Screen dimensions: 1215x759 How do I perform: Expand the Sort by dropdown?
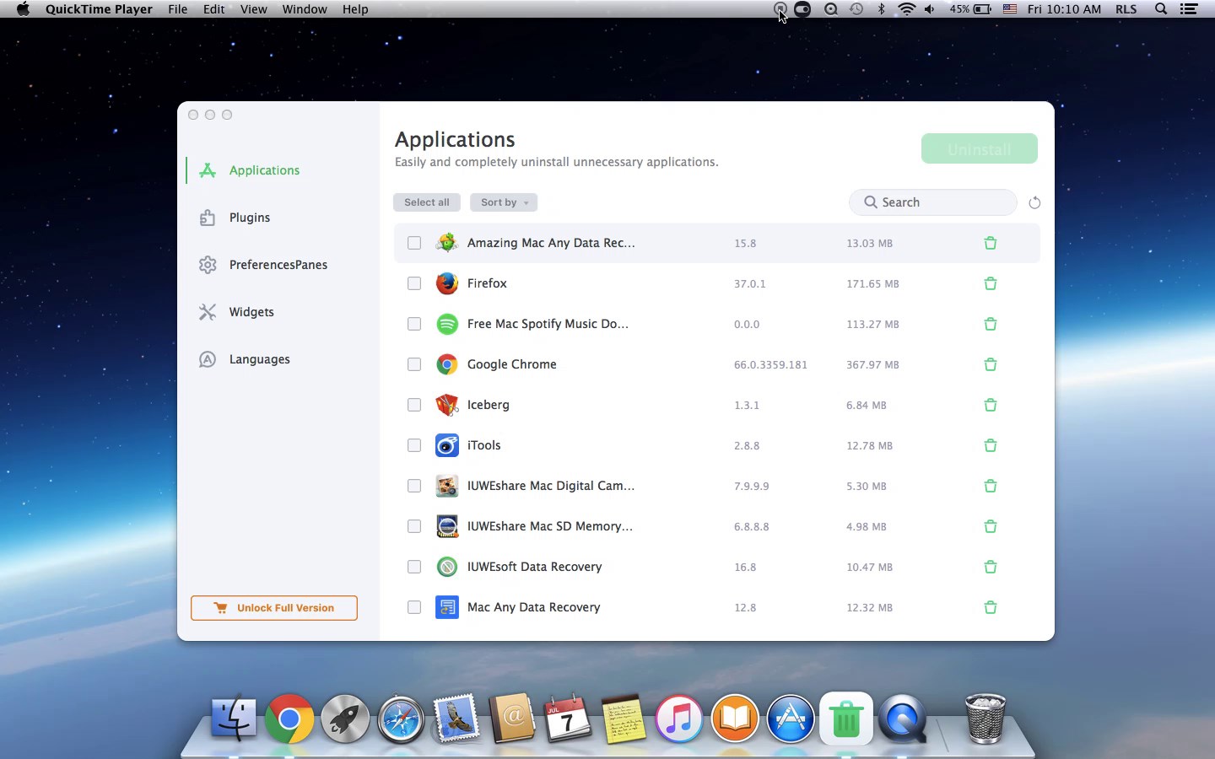pos(504,202)
